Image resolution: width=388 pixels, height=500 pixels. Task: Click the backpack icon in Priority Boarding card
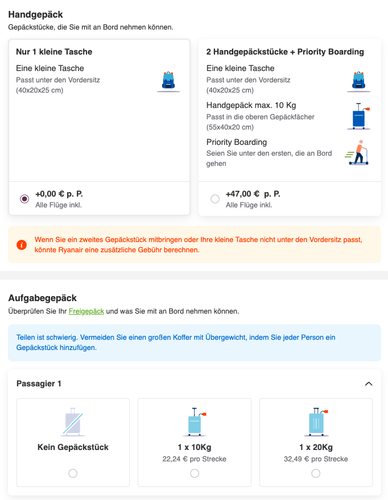click(358, 81)
